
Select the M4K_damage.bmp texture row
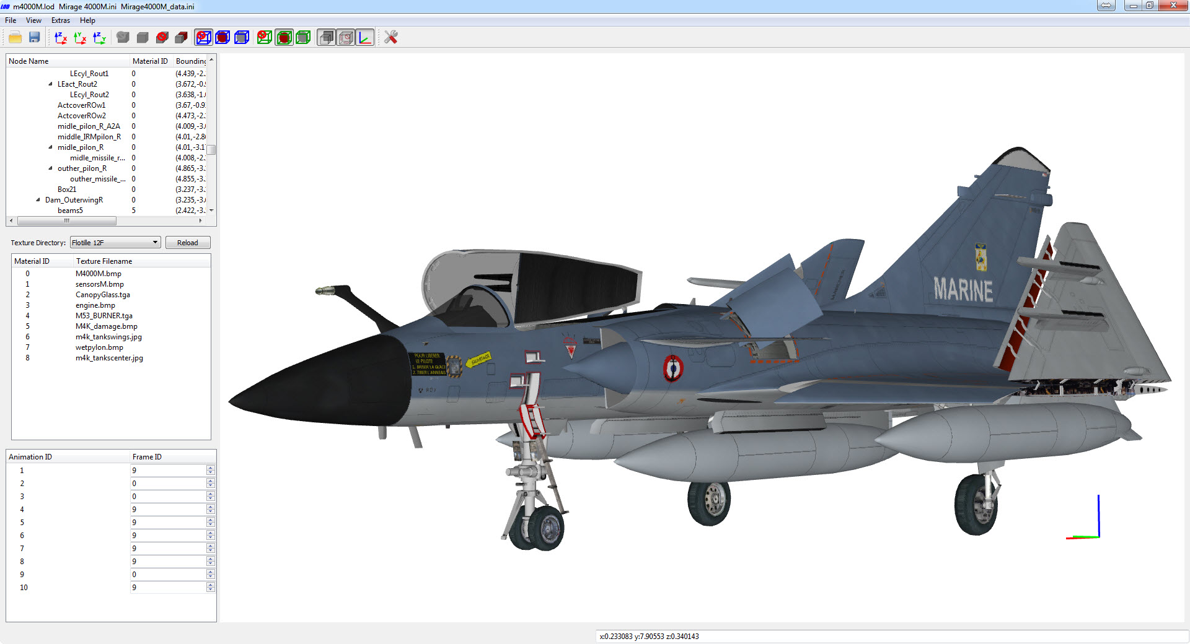coord(111,326)
